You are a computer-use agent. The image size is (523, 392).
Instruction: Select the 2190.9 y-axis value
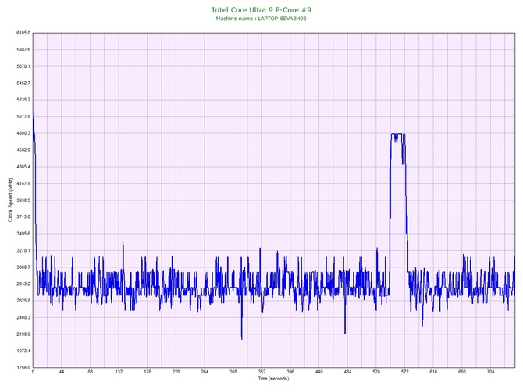click(23, 334)
